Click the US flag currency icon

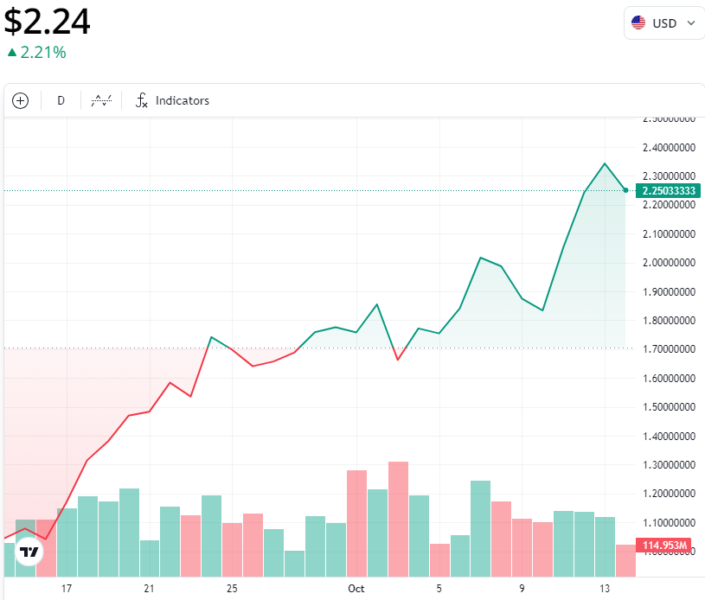point(638,23)
